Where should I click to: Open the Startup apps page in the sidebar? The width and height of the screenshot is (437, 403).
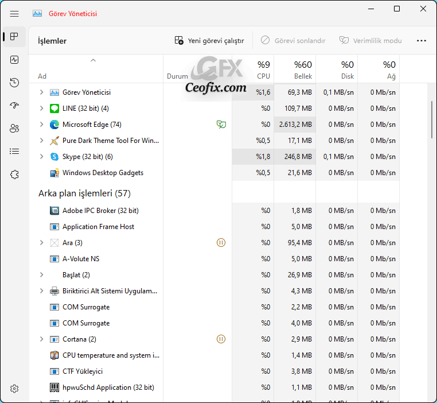14,106
